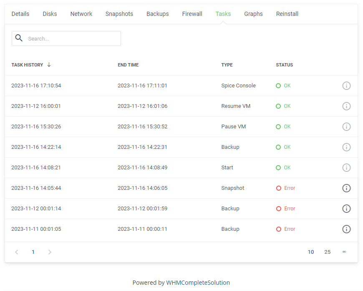Open the Firewall tab
Image resolution: width=363 pixels, height=291 pixels.
(192, 14)
